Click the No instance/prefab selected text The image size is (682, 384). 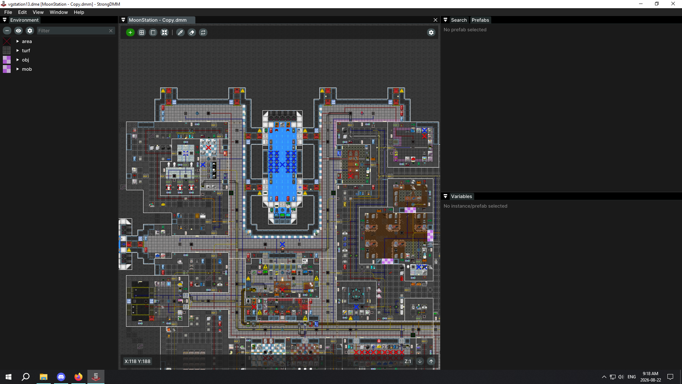click(x=475, y=206)
